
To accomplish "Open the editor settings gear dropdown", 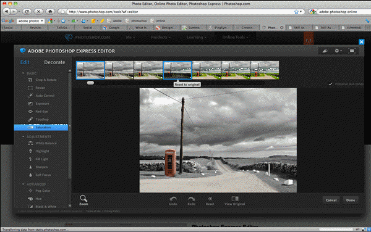I will pos(338,51).
